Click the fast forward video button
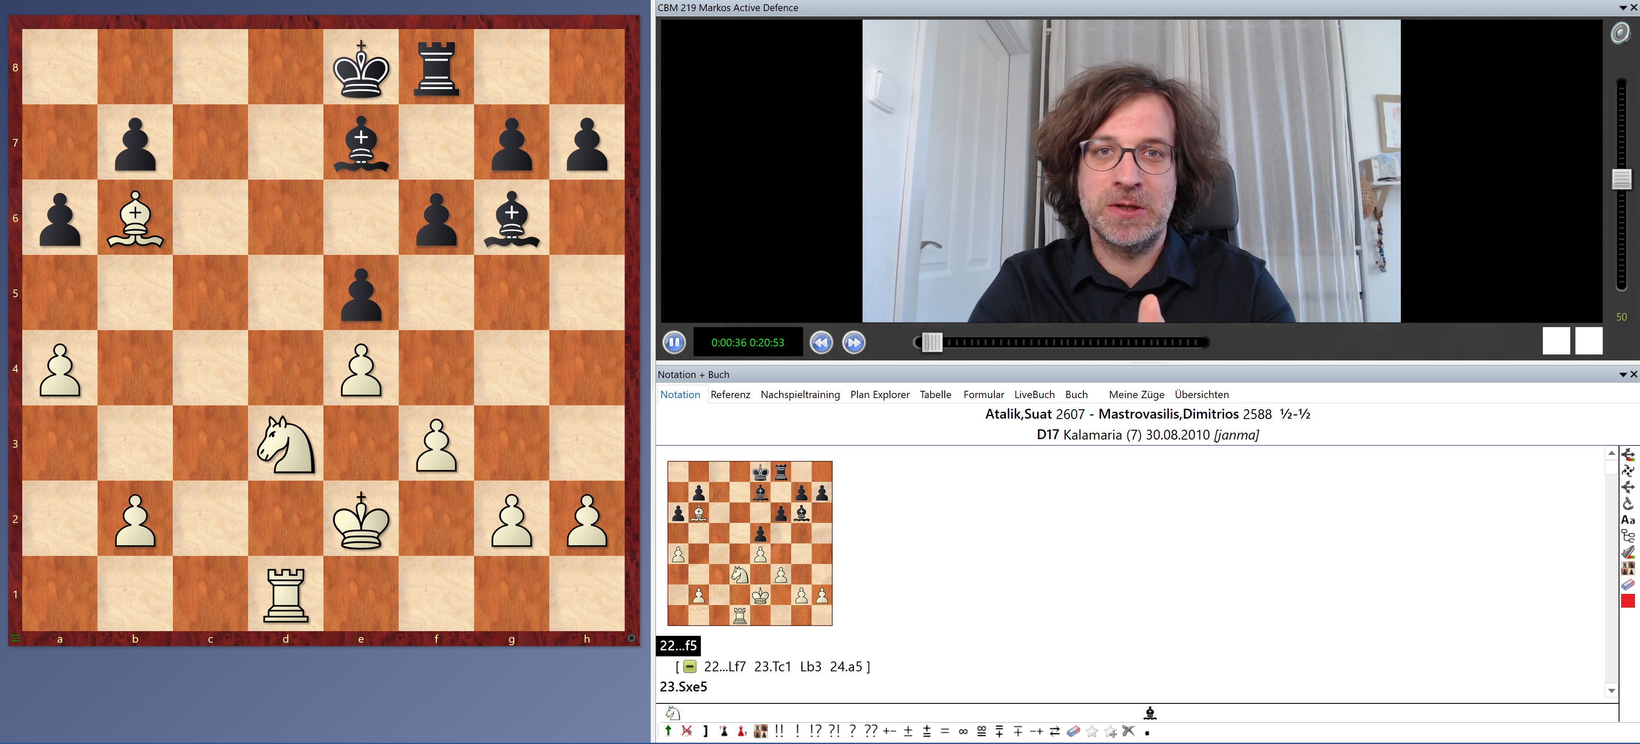Viewport: 1640px width, 744px height. click(854, 342)
